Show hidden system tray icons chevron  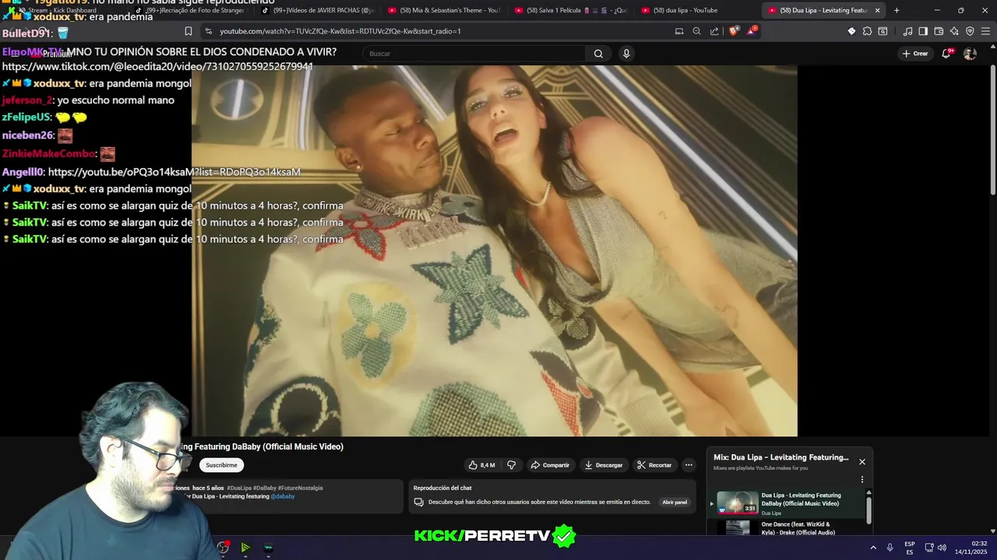pos(873,548)
